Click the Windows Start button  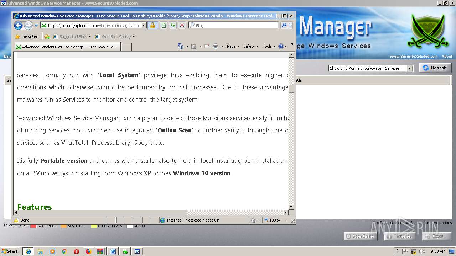pos(10,251)
